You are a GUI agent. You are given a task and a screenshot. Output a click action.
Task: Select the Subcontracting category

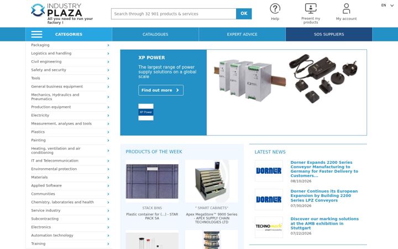click(45, 219)
